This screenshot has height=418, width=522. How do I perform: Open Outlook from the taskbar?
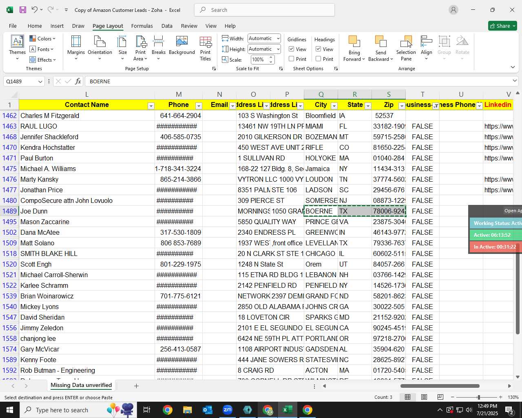[x=208, y=410]
